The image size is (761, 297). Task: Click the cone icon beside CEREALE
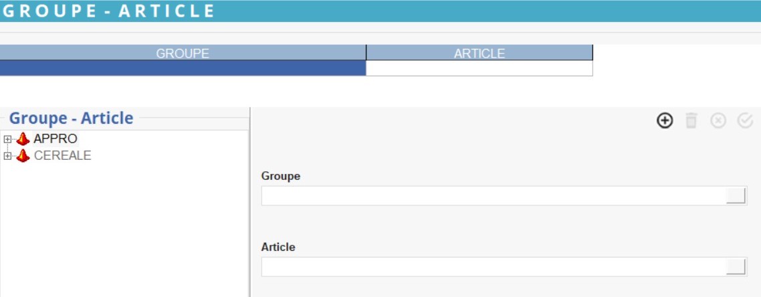(x=23, y=156)
